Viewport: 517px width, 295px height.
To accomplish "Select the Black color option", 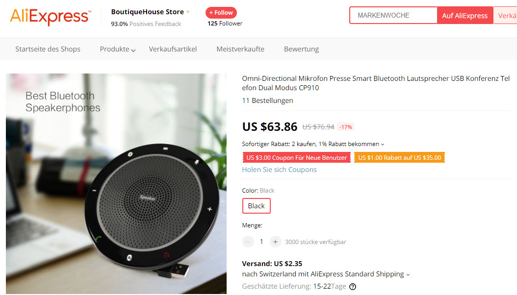I will (256, 206).
